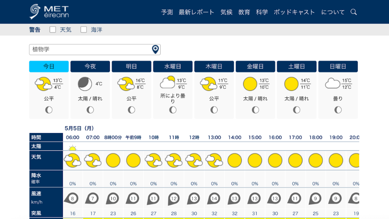Screen dimensions: 389x219
Task: Click the 13:00 wind arrow showing 14
Action: pyautogui.click(x=214, y=198)
